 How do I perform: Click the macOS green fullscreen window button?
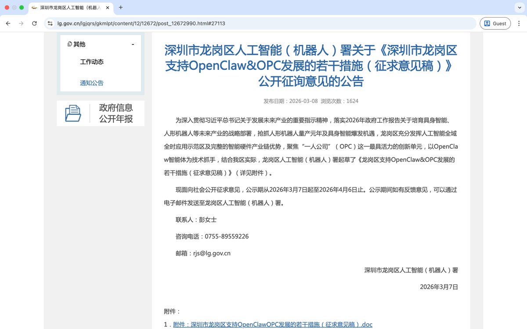(x=22, y=7)
